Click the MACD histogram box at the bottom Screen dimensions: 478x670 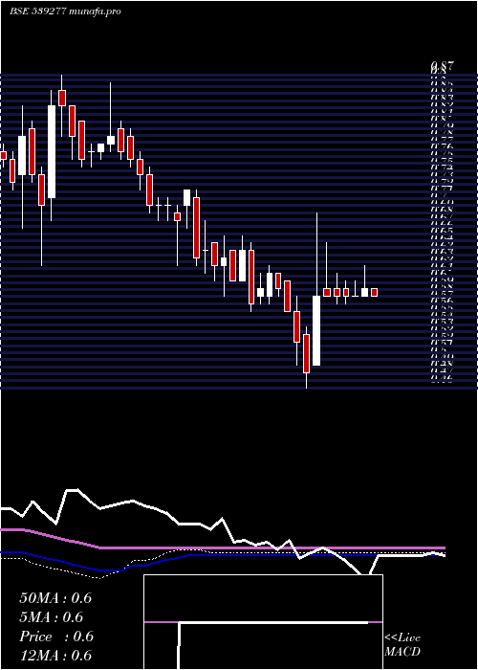click(263, 622)
